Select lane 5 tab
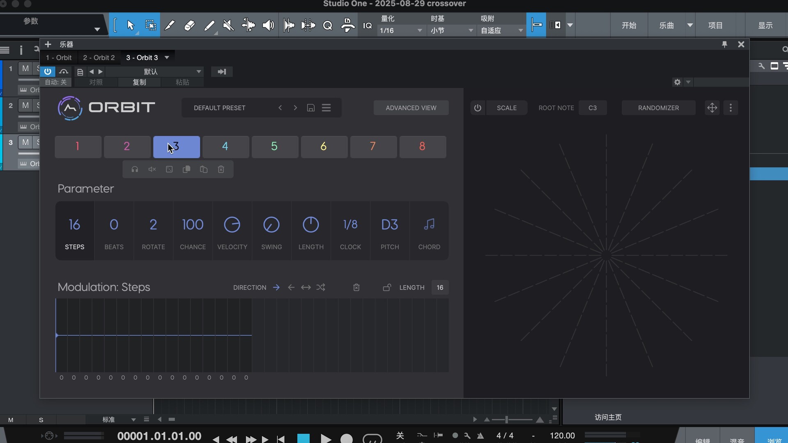 coord(275,147)
